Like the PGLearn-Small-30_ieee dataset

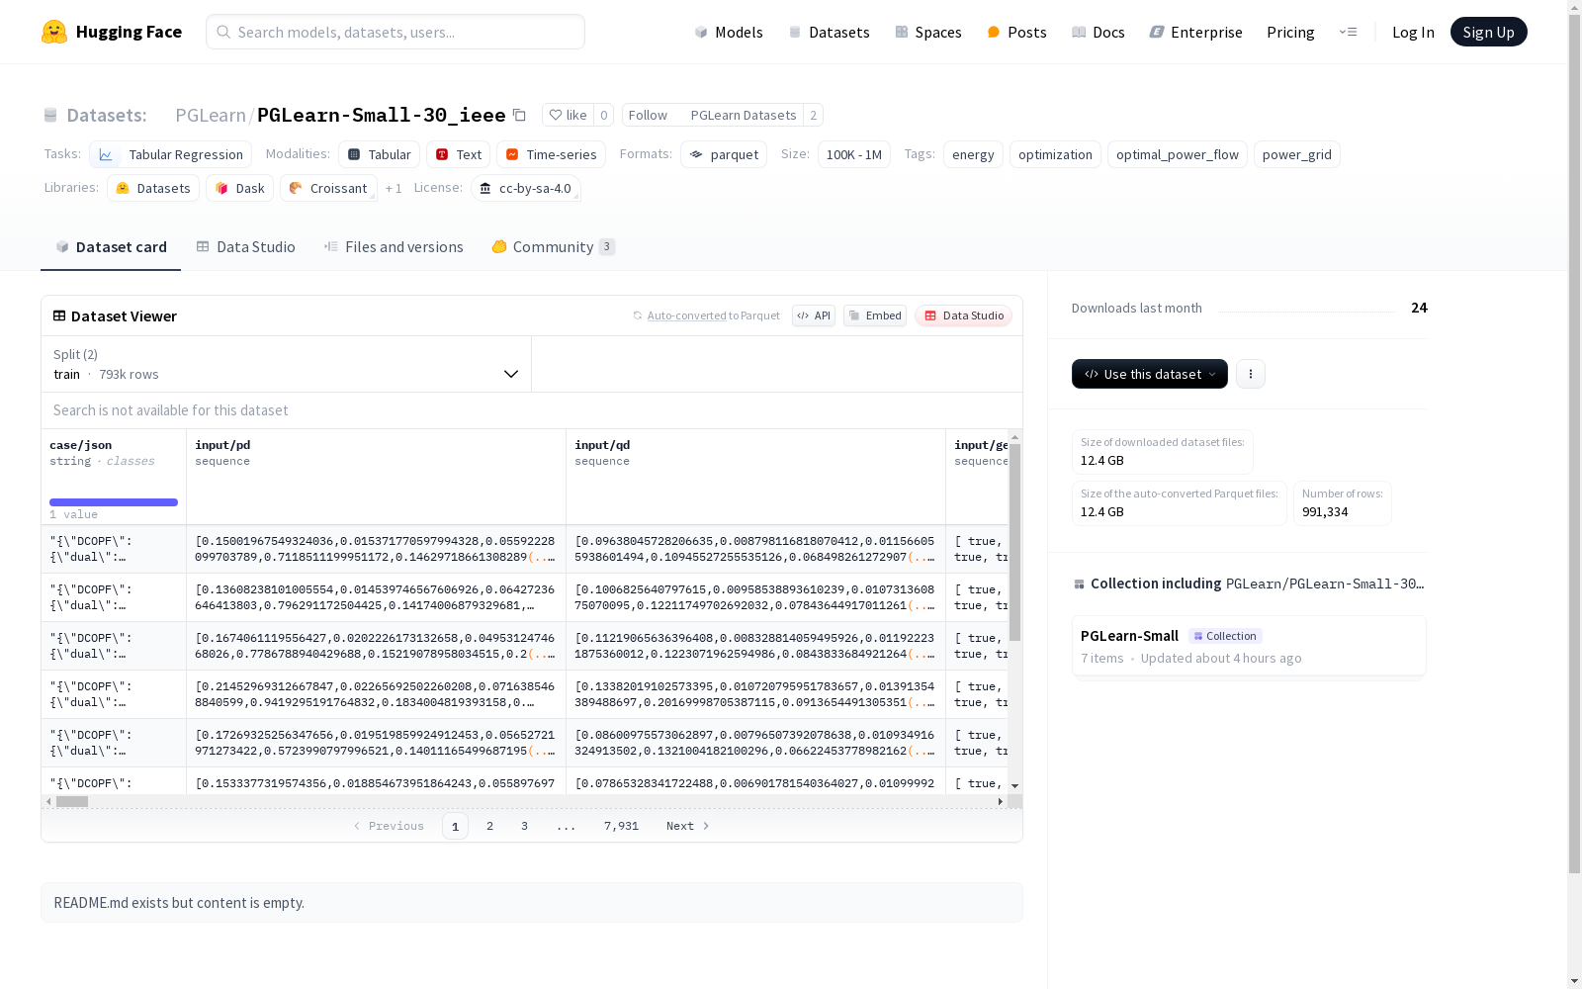click(x=569, y=115)
